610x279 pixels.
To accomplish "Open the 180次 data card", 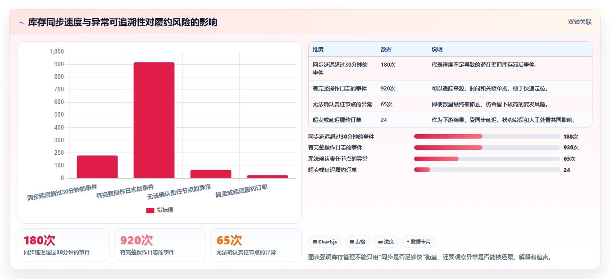I will pyautogui.click(x=64, y=245).
